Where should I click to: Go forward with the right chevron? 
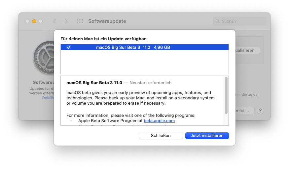(x=66, y=21)
